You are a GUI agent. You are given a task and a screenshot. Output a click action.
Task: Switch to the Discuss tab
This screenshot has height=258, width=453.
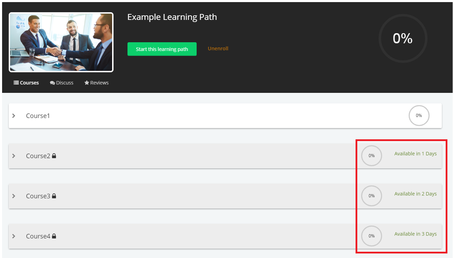coord(61,83)
